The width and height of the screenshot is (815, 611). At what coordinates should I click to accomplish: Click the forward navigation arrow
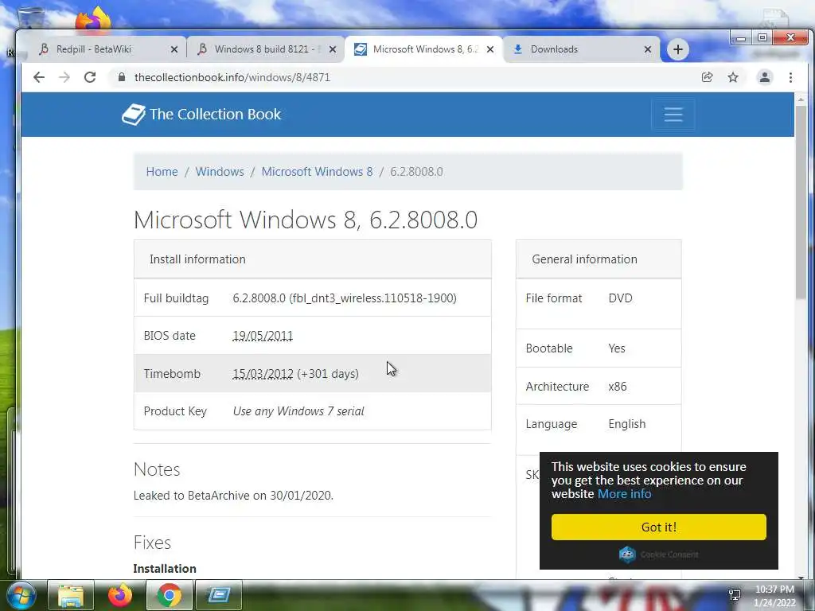(x=64, y=77)
